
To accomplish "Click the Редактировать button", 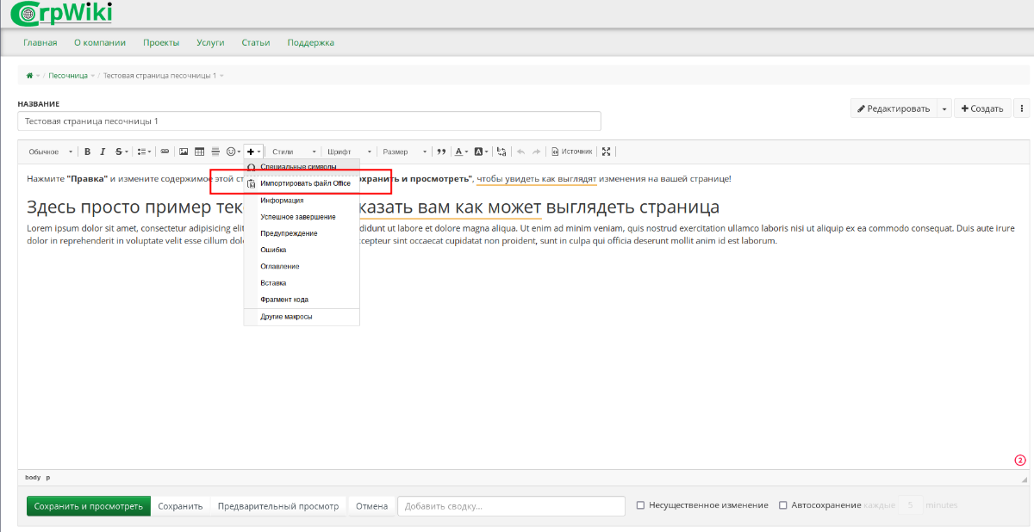I will [x=894, y=108].
